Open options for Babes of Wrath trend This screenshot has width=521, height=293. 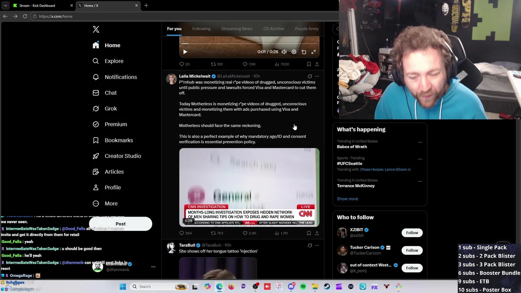(x=420, y=142)
